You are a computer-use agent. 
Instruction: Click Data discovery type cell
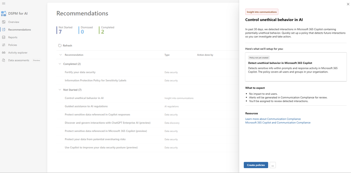click(172, 123)
